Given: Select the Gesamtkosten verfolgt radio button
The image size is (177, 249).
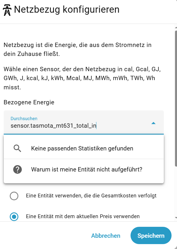Looking at the screenshot, I should click(x=14, y=196).
